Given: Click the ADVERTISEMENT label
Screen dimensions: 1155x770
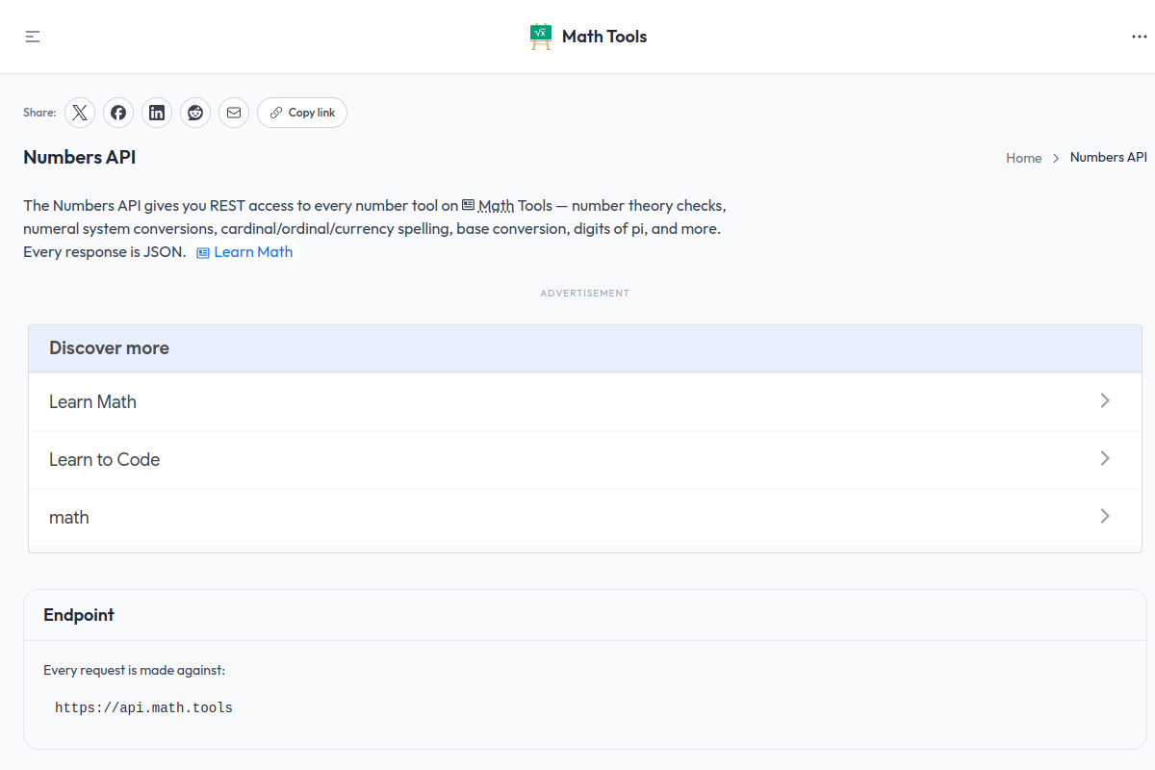Looking at the screenshot, I should (585, 293).
